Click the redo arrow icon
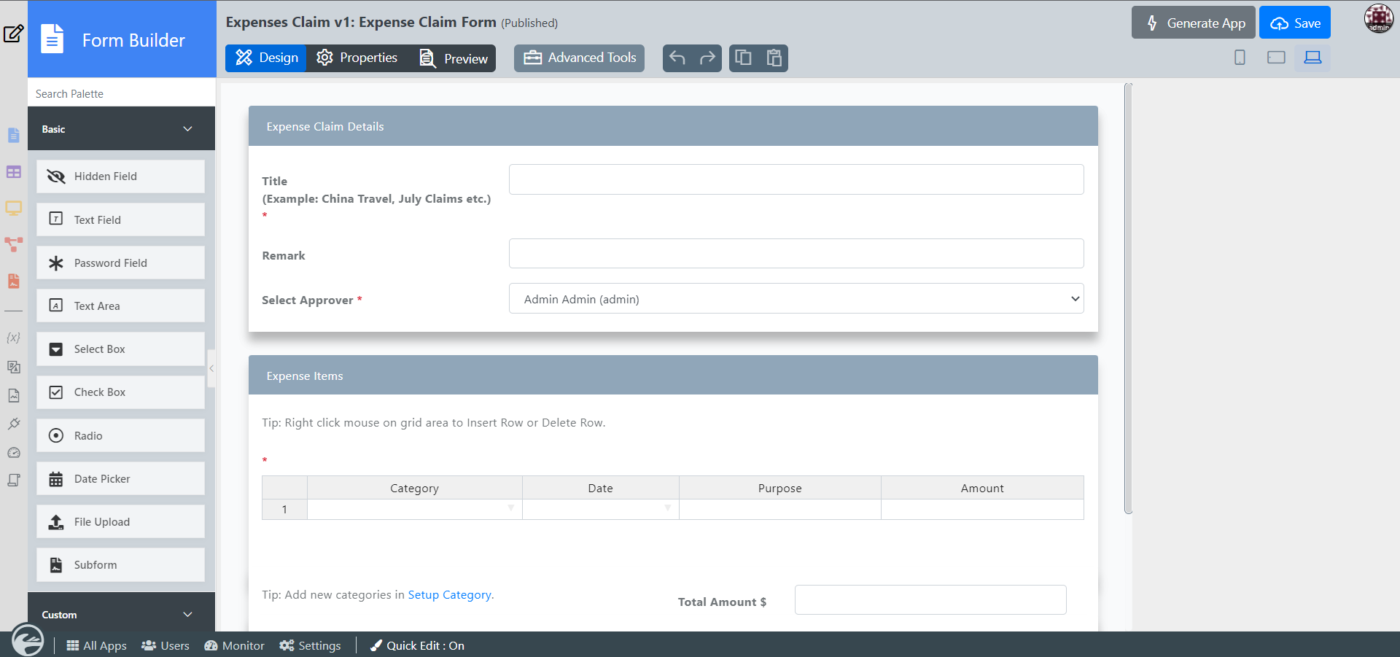1400x657 pixels. (x=707, y=58)
